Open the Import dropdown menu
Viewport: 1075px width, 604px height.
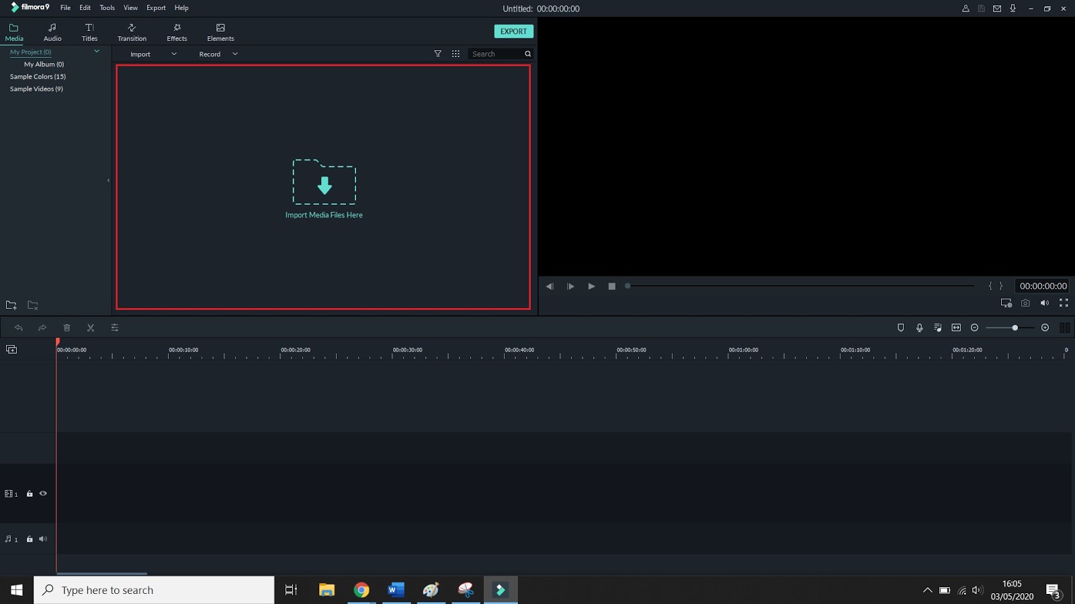pos(174,54)
